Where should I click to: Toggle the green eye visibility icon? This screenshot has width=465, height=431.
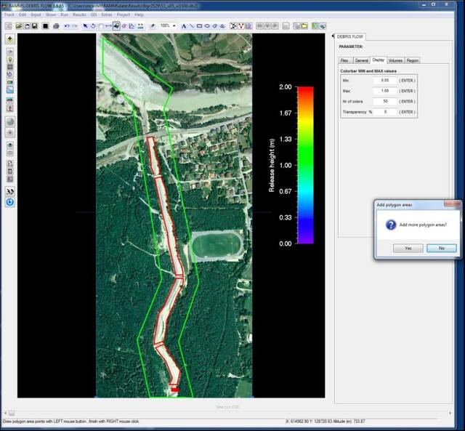pos(9,145)
